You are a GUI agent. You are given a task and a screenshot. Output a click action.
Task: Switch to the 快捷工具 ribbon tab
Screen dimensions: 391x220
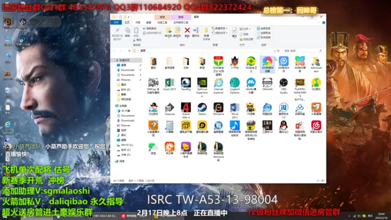(x=162, y=22)
